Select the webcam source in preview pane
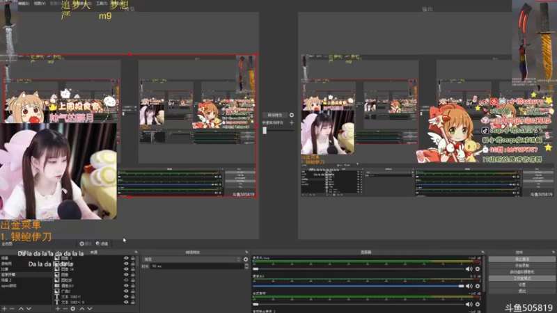Viewport: 557px width, 313px height. (x=58, y=171)
